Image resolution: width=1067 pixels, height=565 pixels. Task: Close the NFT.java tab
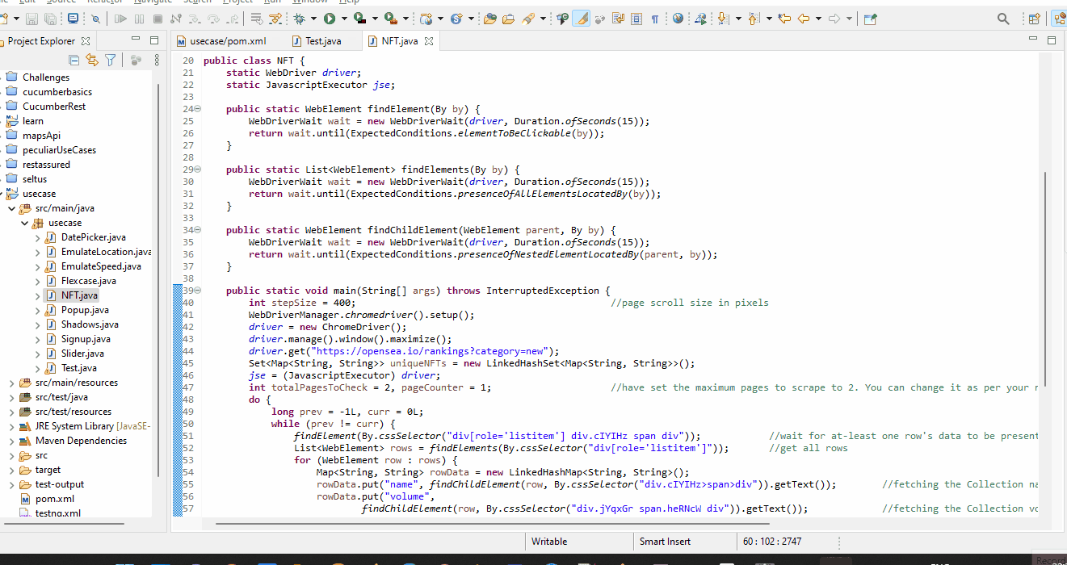429,40
